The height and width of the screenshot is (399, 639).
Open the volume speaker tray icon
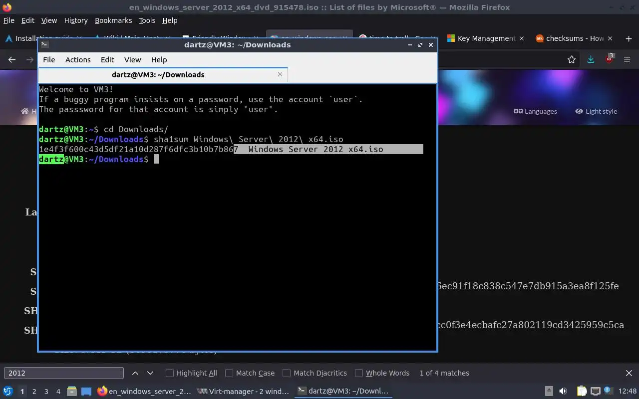(563, 391)
